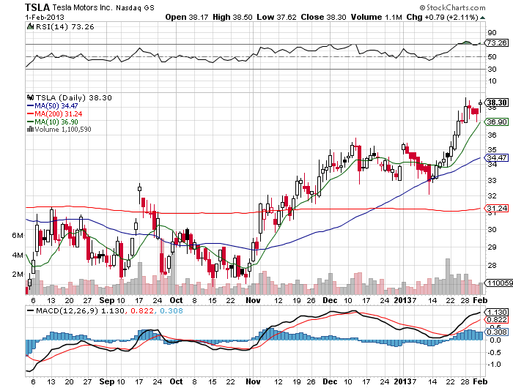Click the 33 price level on right axis
Image resolution: width=513 pixels, height=388 pixels.
click(x=492, y=180)
